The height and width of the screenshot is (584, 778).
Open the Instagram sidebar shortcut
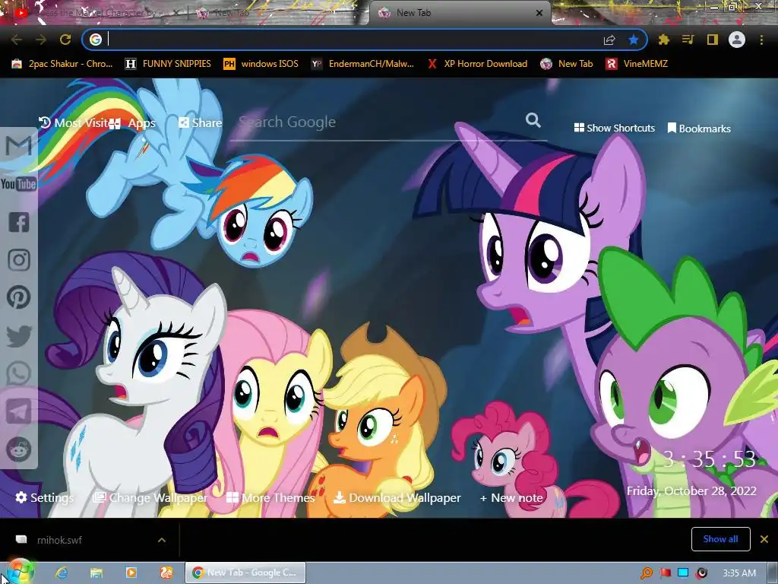click(x=19, y=260)
